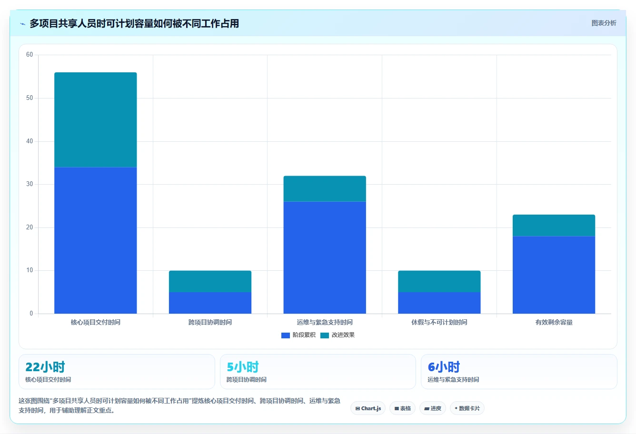The height and width of the screenshot is (434, 636).
Task: Click the teal segment of 跨项目协调时间 bar
Action: (210, 281)
